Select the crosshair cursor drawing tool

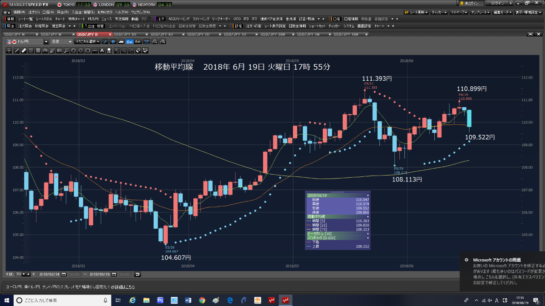point(9,51)
